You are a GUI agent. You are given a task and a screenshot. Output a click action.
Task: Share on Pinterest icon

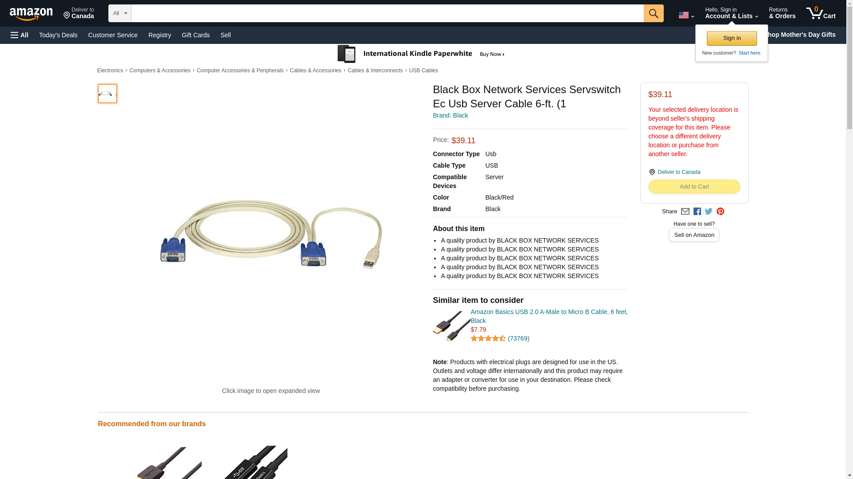pyautogui.click(x=720, y=212)
